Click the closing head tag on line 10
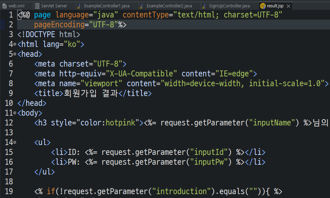The image size is (330, 198). pos(32,103)
